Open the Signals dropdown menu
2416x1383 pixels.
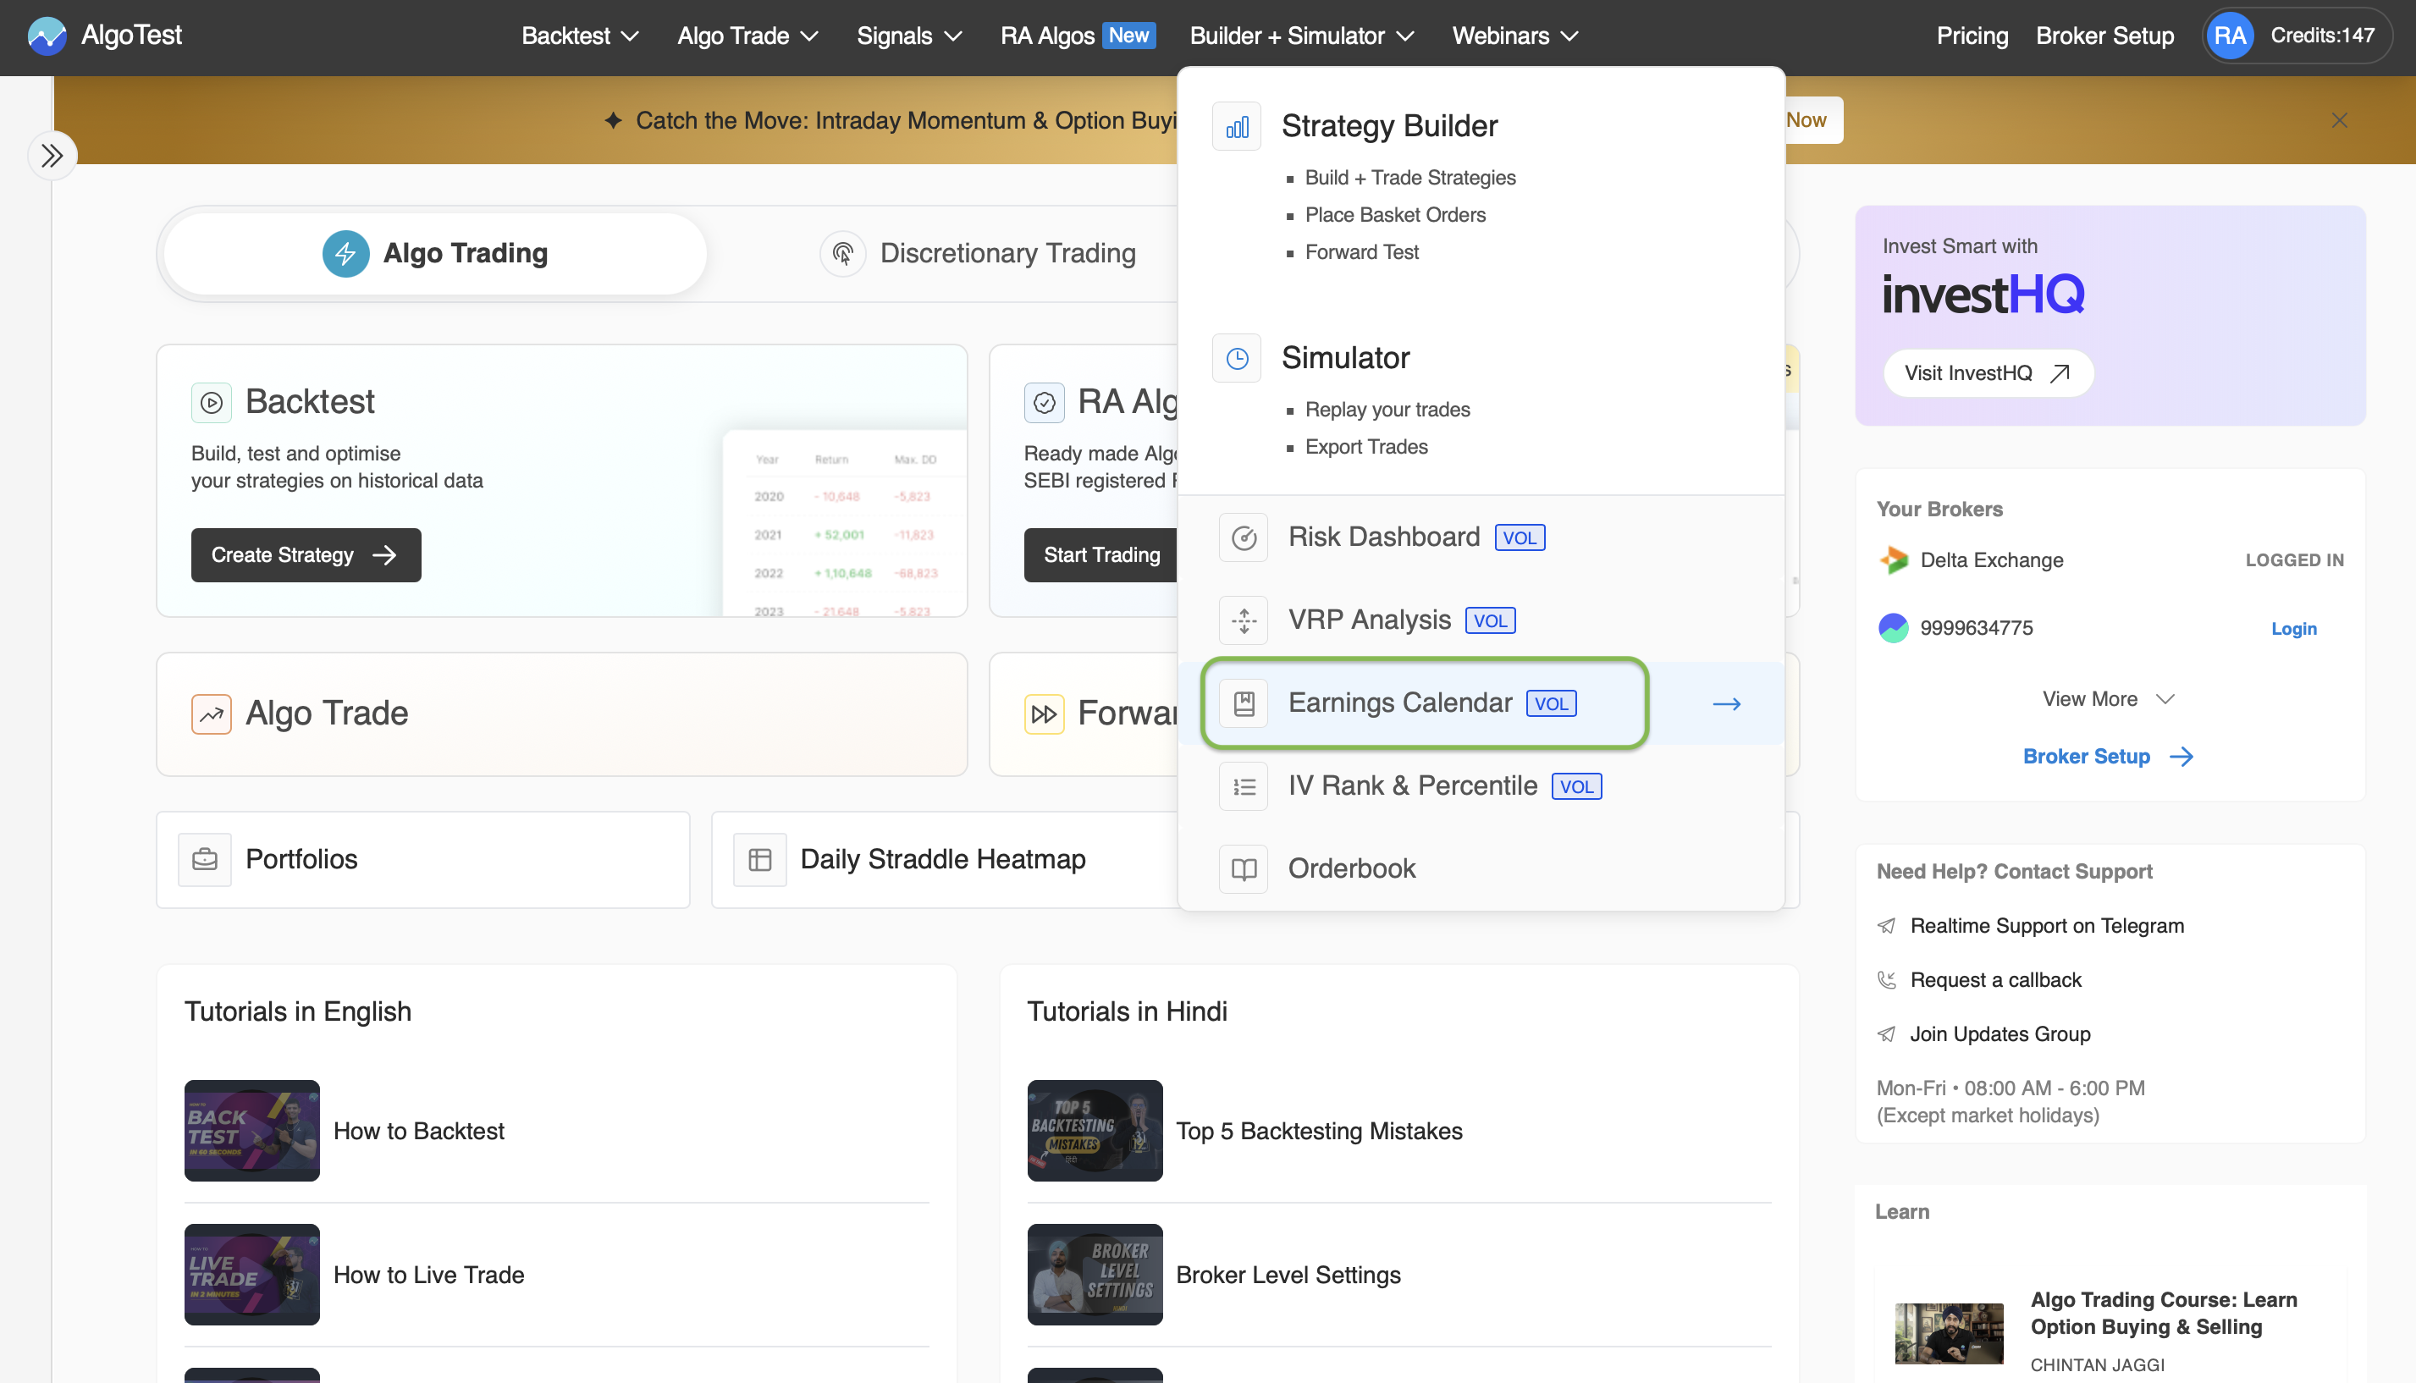pos(909,36)
